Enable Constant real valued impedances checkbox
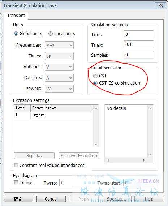Screen dimensions: 168x206 (16, 165)
